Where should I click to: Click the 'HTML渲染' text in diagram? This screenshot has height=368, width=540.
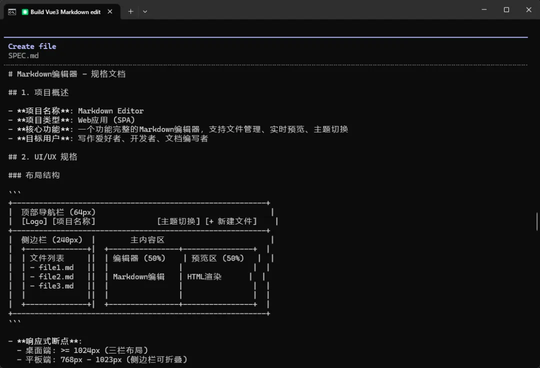pos(204,277)
